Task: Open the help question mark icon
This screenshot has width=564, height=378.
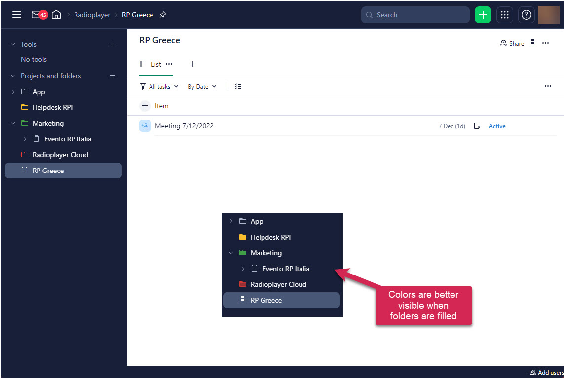Action: [x=526, y=15]
